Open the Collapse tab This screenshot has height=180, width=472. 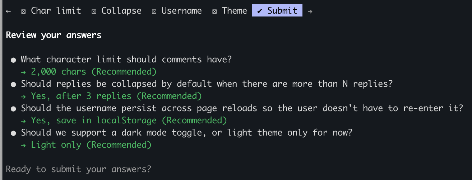tap(121, 11)
